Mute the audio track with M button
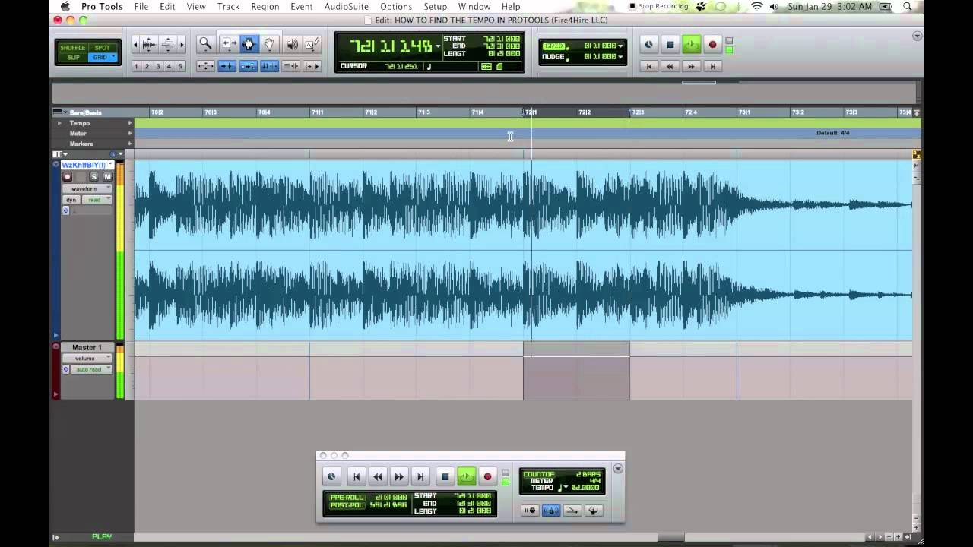The image size is (973, 547). tap(107, 176)
